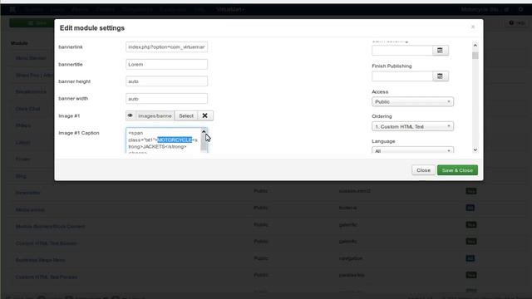Click Select to choose Image #1
The width and height of the screenshot is (532, 299).
pos(186,115)
